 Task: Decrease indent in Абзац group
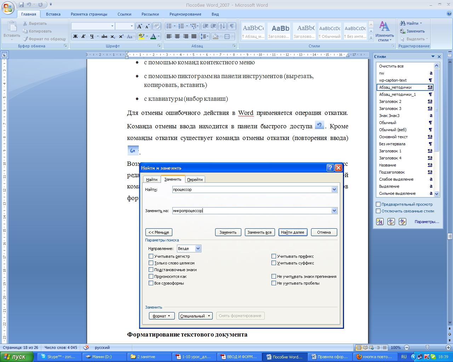[x=205, y=26]
